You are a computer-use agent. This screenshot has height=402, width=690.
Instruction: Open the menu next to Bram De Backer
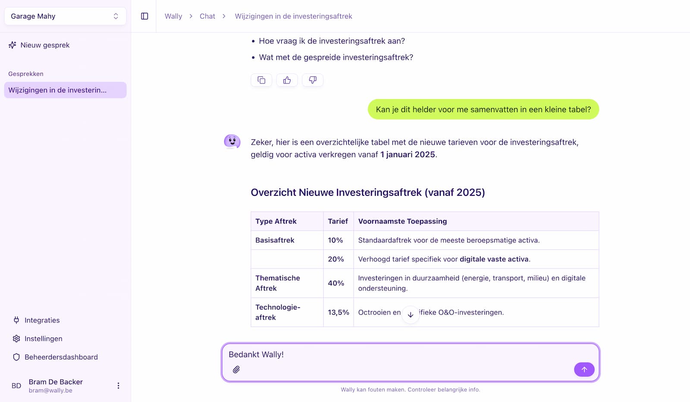coord(119,385)
